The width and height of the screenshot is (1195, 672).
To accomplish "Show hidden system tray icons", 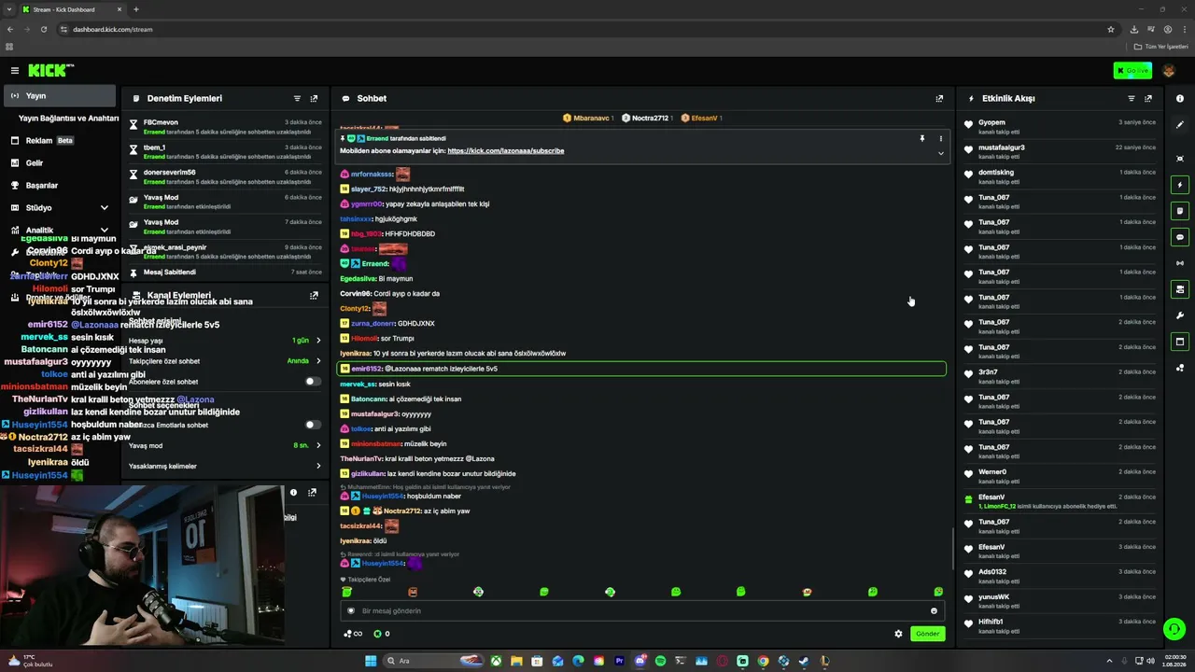I will coord(1109,661).
